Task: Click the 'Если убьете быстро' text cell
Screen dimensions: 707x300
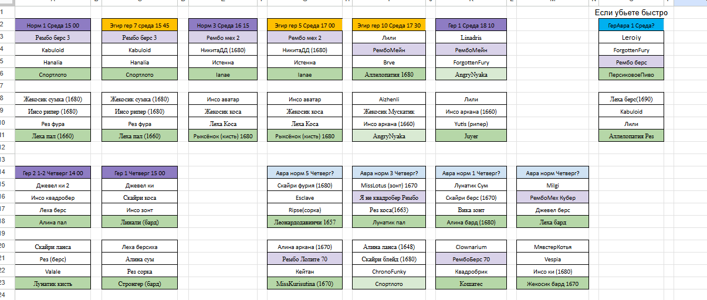Action: [631, 13]
